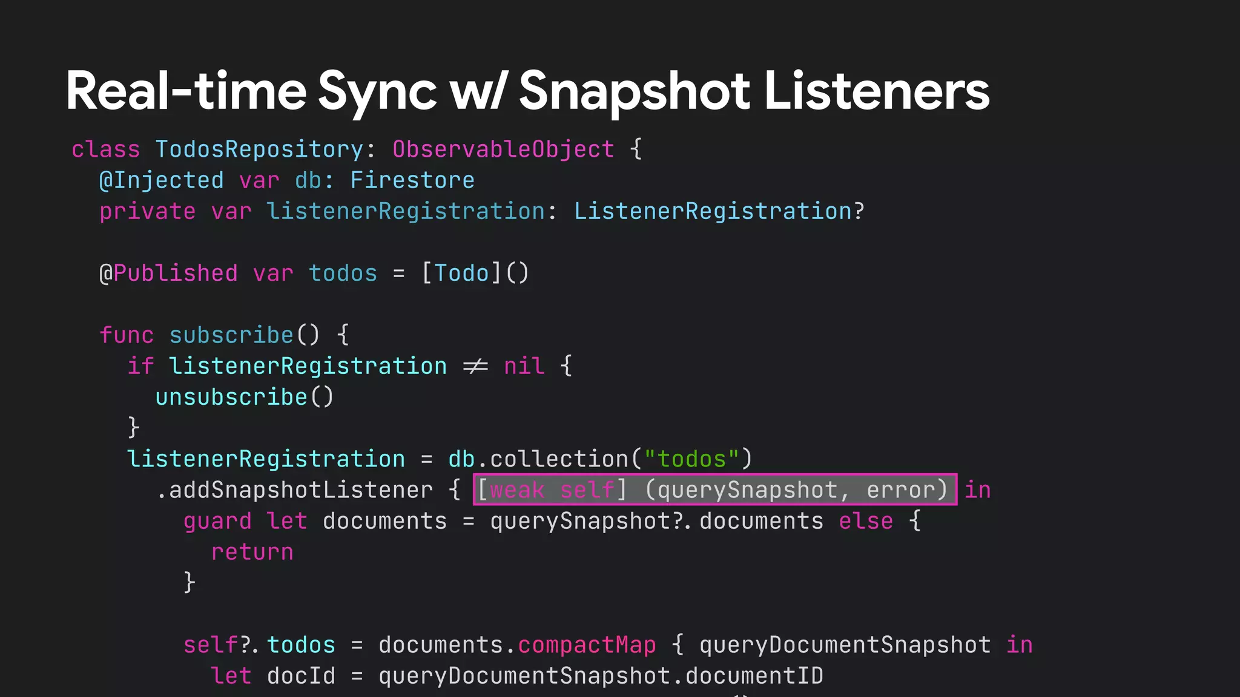Click the 'return' keyword
Image resolution: width=1240 pixels, height=697 pixels.
pos(252,552)
